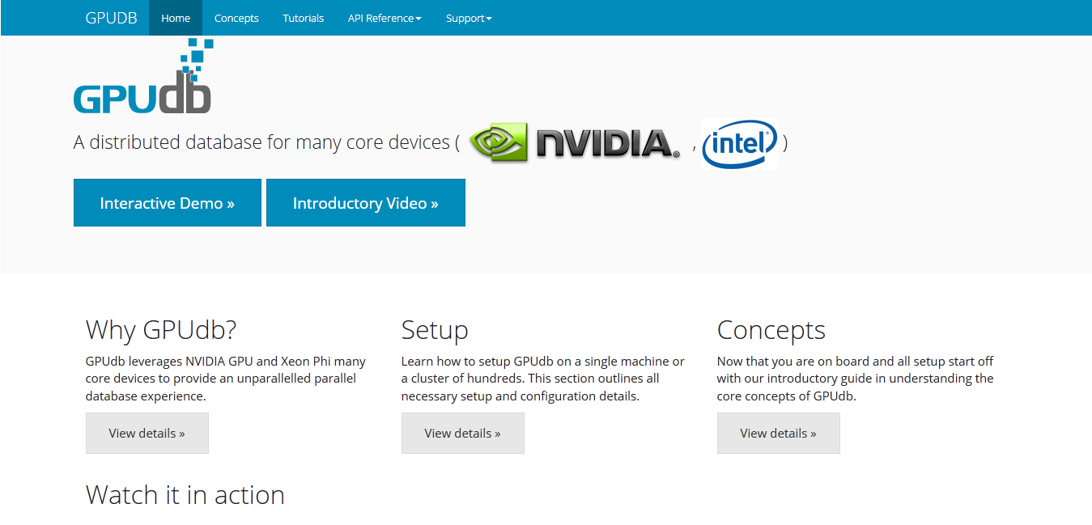Click the Intel logo

[740, 144]
